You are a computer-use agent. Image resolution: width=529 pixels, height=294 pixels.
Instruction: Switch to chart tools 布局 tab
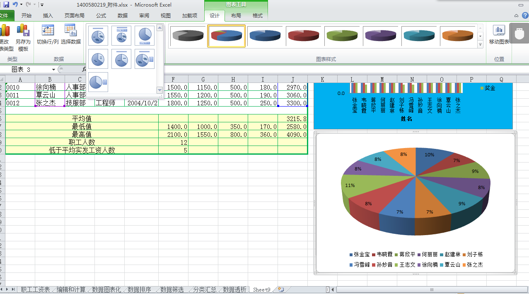[236, 16]
